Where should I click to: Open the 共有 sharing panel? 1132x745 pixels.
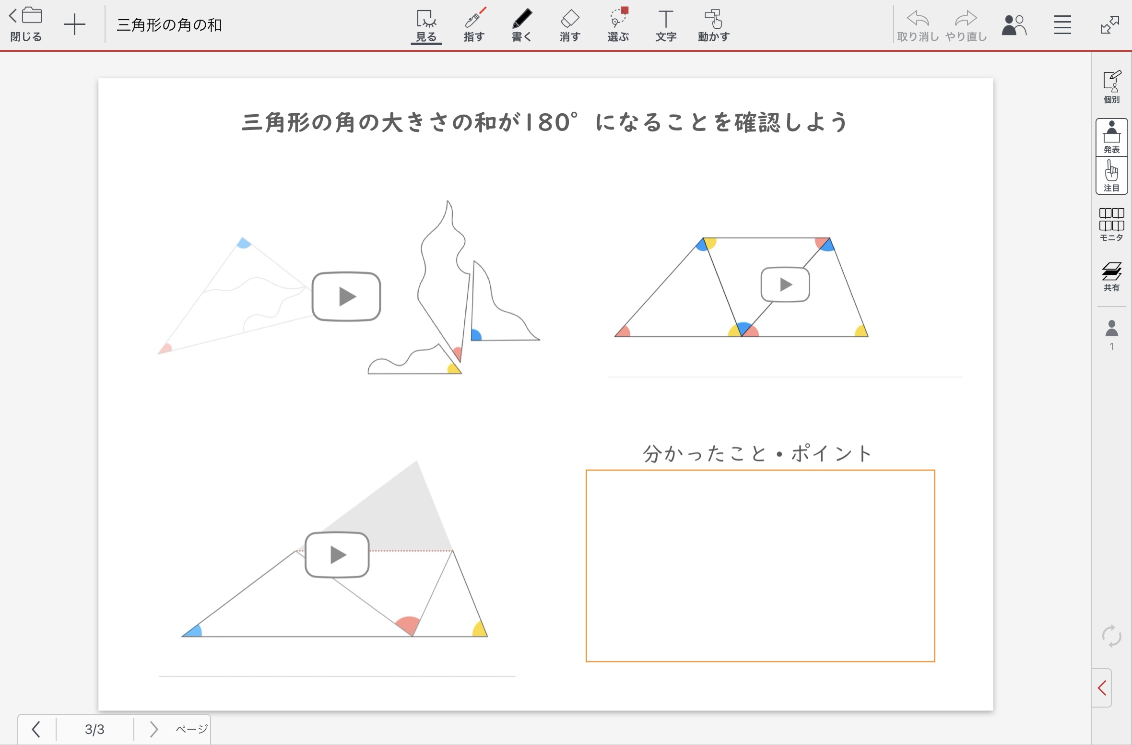[1111, 276]
